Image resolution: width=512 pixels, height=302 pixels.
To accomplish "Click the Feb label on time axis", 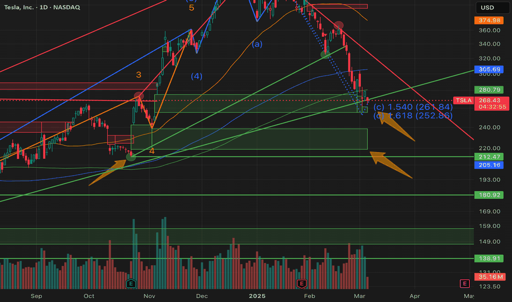I will pos(309,296).
